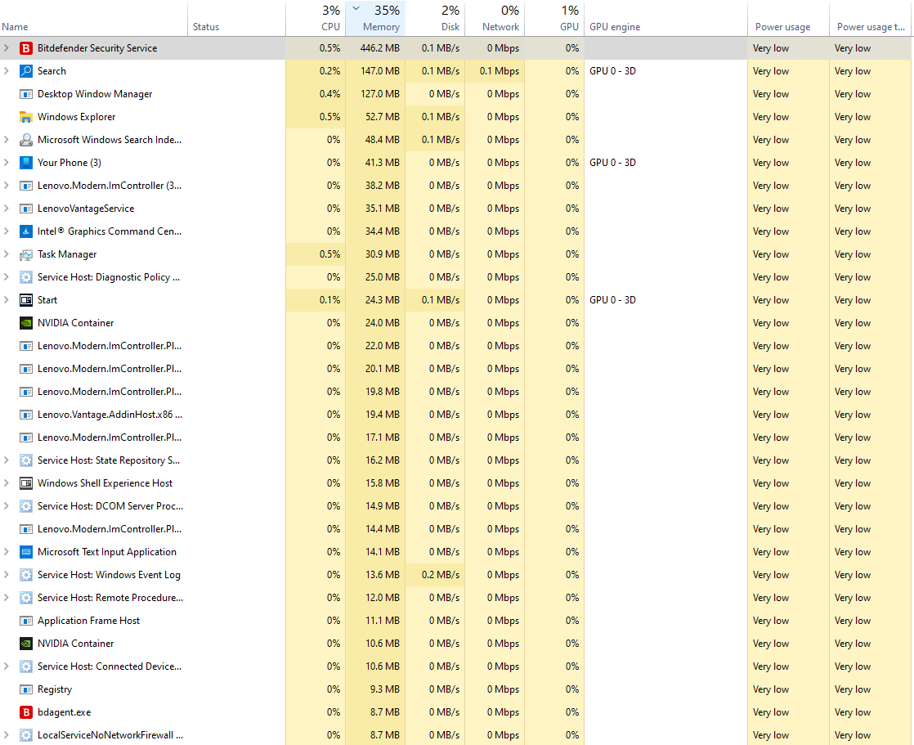The image size is (914, 745).
Task: Expand the Start process group
Action: [x=7, y=300]
